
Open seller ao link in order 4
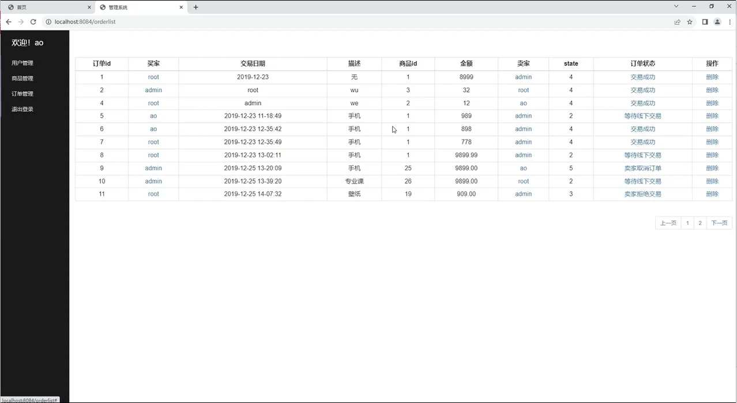click(524, 103)
